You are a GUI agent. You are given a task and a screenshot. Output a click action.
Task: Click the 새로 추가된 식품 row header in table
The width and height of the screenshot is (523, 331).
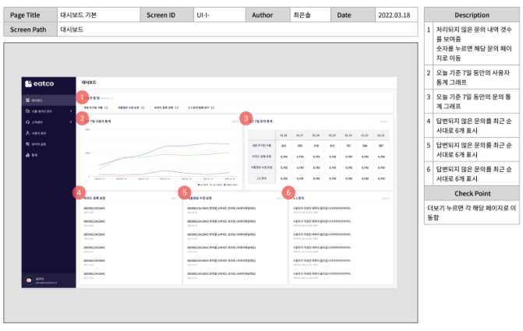[x=262, y=146]
